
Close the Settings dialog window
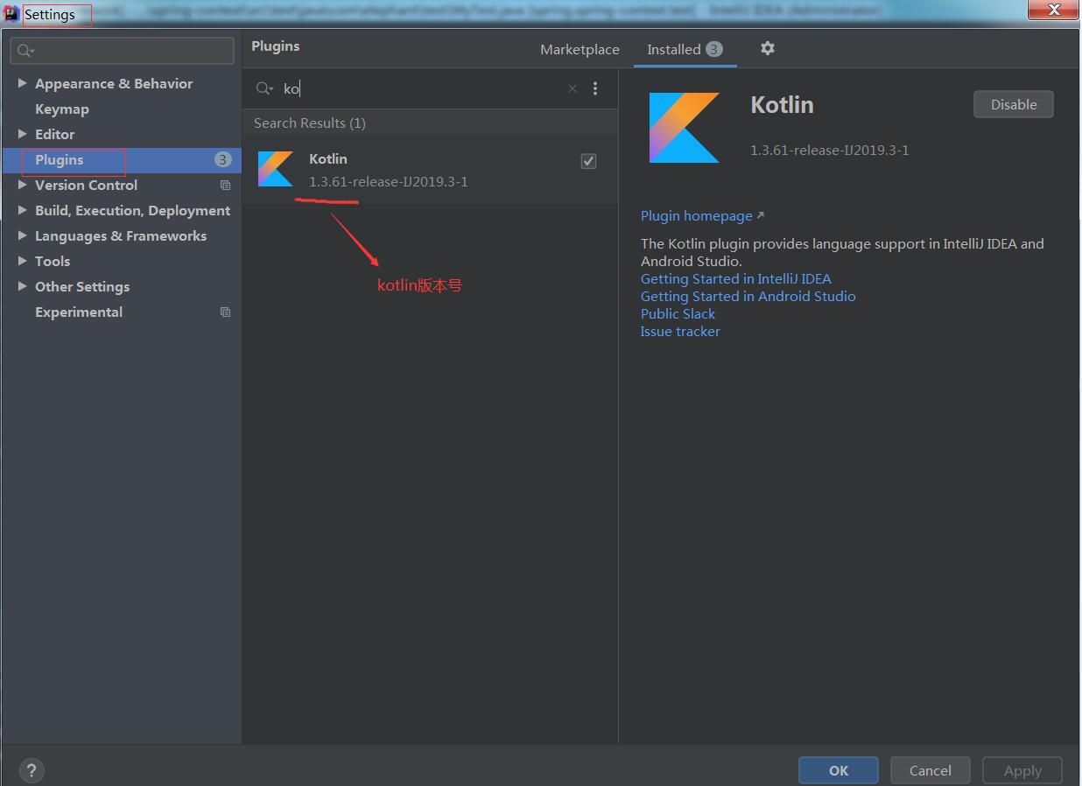click(x=1054, y=10)
